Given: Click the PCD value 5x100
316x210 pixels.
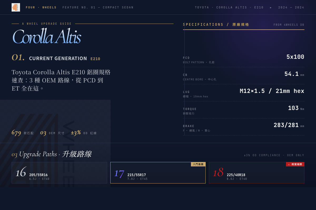Looking at the screenshot, I should (295, 57).
